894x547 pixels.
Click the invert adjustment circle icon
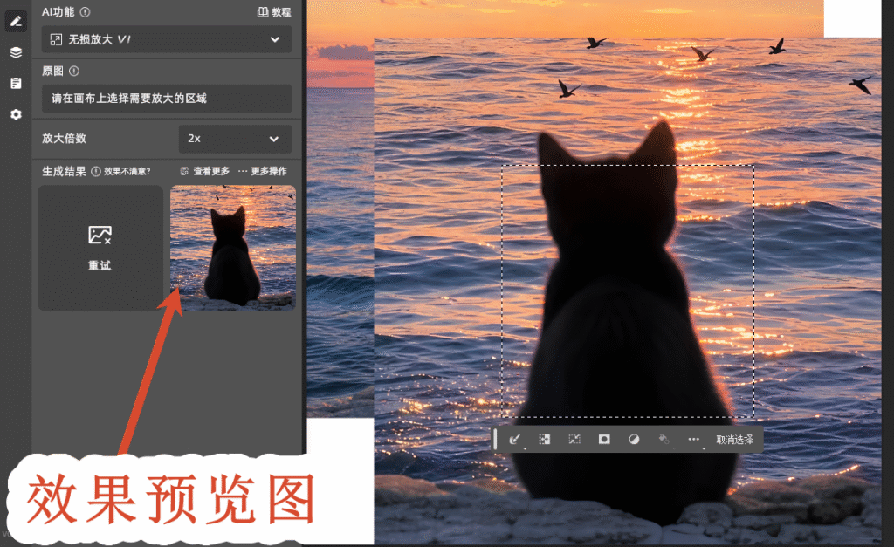634,440
